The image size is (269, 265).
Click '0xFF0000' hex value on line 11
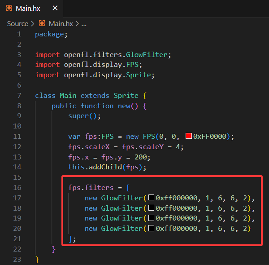click(210, 137)
